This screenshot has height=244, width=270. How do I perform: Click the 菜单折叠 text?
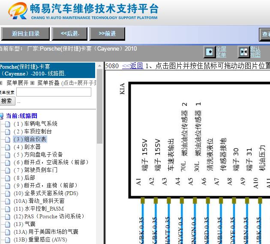(48, 83)
